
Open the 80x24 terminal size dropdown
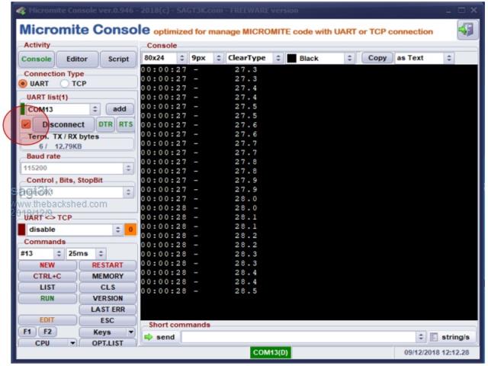(182, 58)
